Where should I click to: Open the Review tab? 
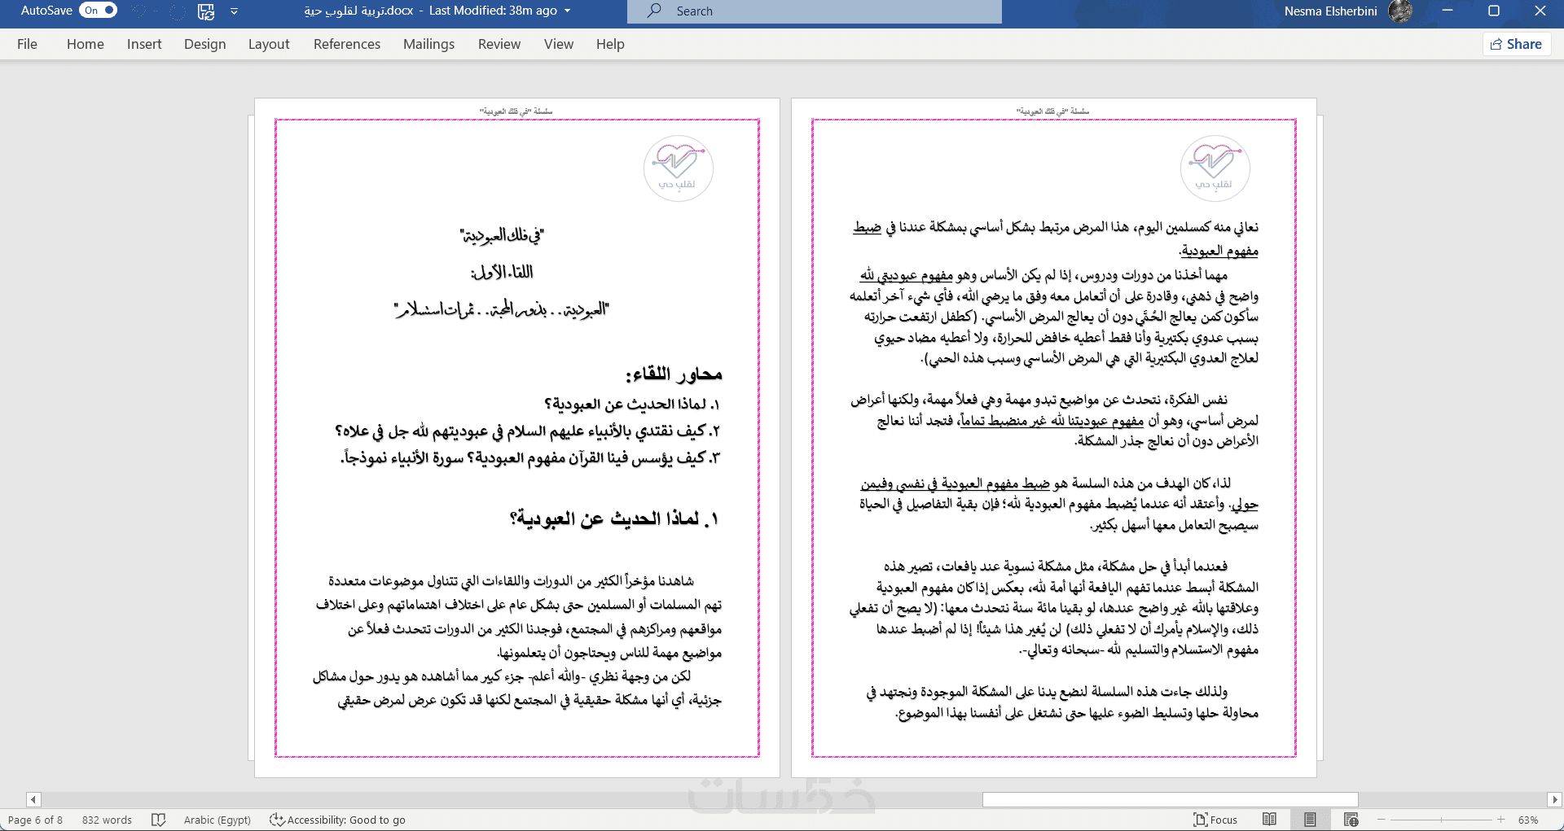(499, 44)
